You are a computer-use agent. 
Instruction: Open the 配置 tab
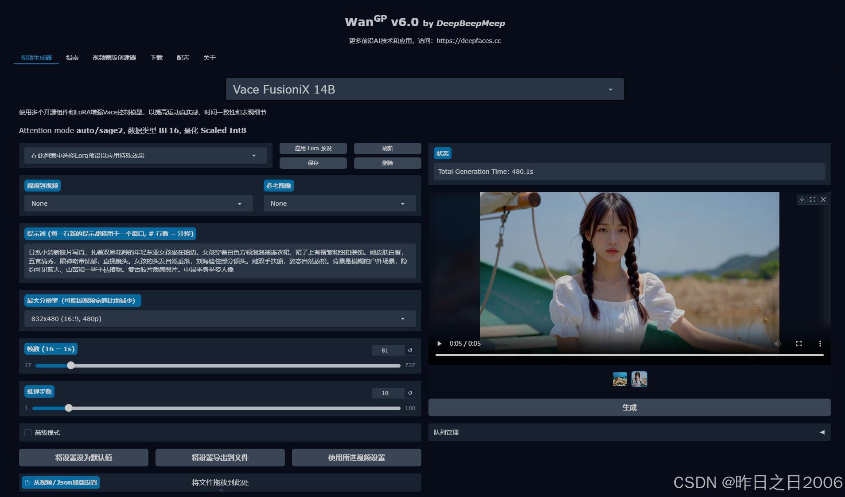[183, 58]
